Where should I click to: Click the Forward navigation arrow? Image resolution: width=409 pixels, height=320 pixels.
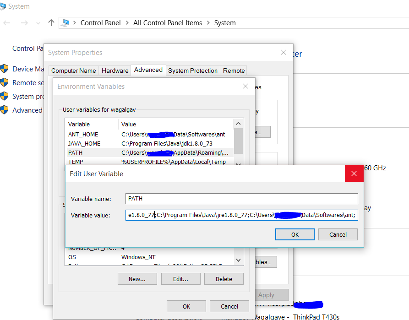tap(24, 23)
